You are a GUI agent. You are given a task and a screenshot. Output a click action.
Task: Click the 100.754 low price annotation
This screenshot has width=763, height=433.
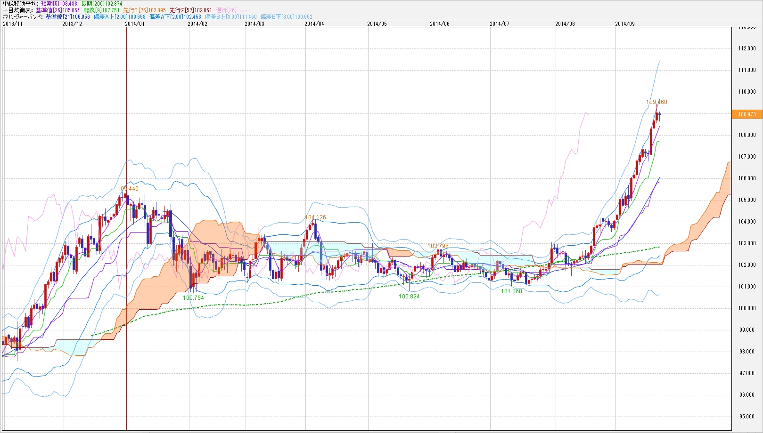click(x=193, y=298)
